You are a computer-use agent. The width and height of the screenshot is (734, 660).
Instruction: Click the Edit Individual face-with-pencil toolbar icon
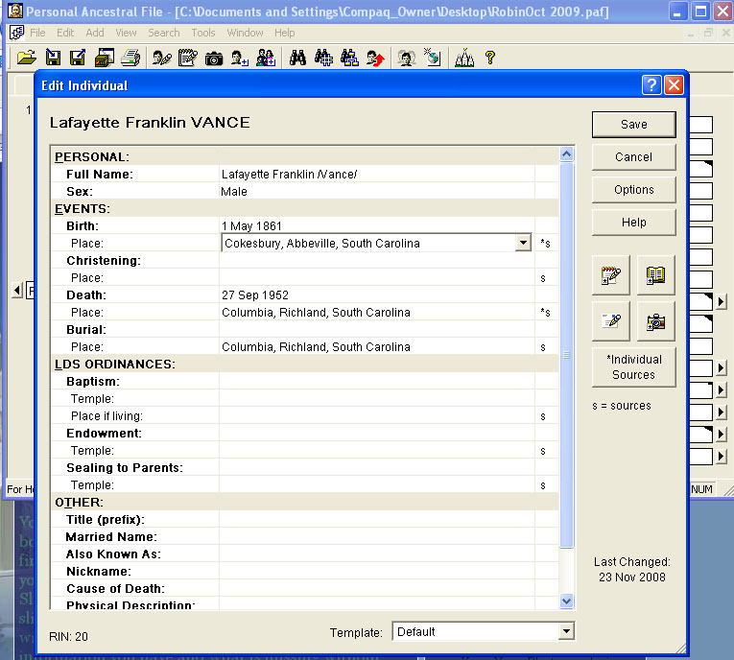(161, 59)
